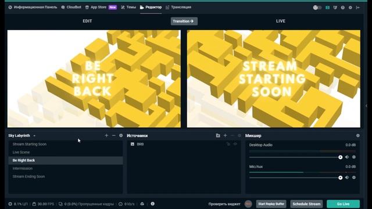The height and width of the screenshot is (209, 372).
Task: Open Mic/Aux settings gear
Action: [354, 177]
